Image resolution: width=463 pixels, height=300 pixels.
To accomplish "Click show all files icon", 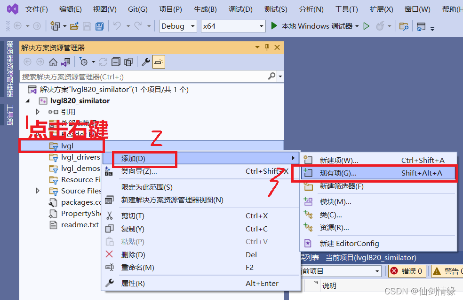I will [128, 62].
